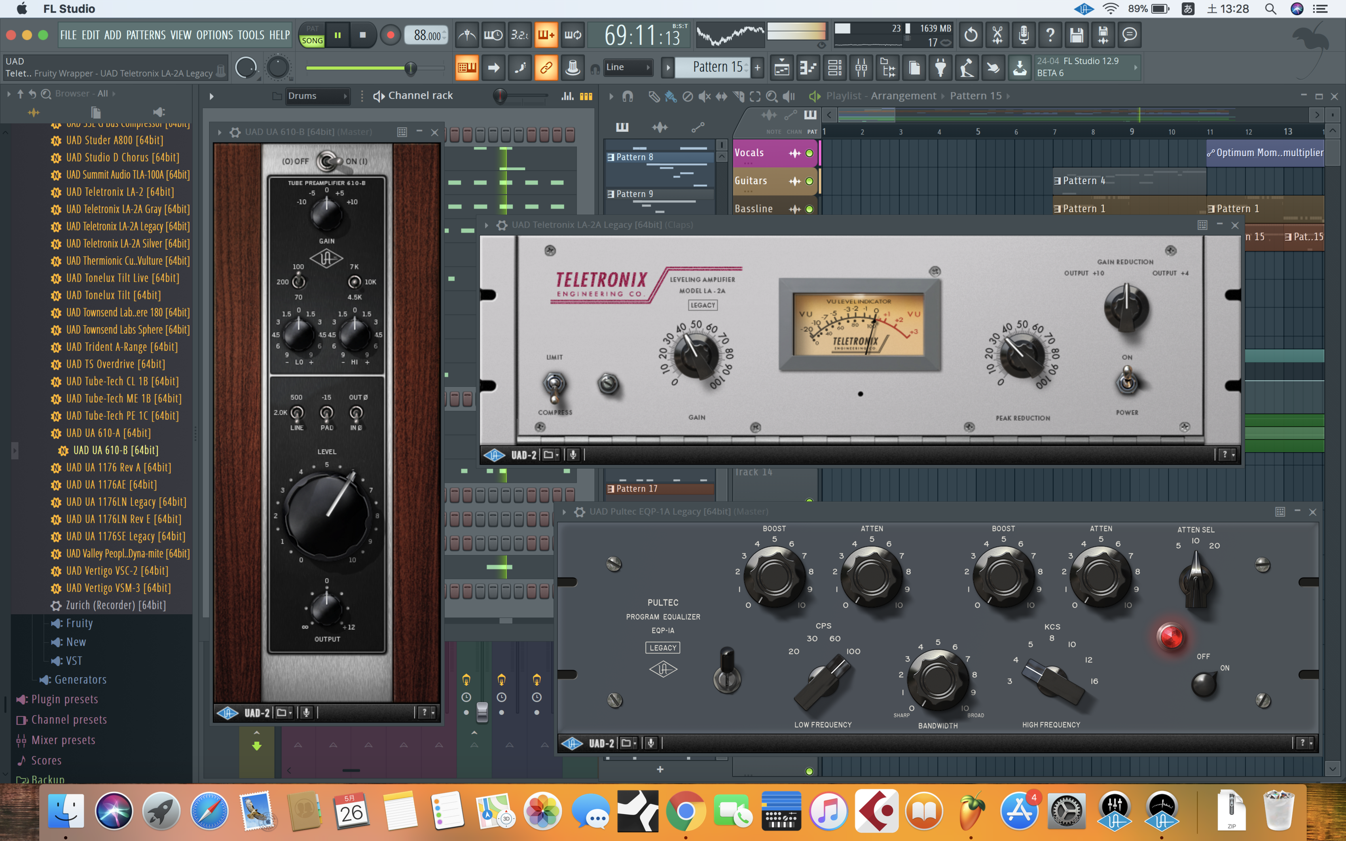Click the help question mark icon

pyautogui.click(x=1050, y=35)
